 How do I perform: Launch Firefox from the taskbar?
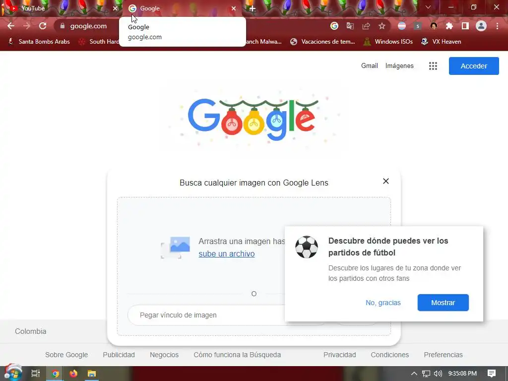pos(73,374)
